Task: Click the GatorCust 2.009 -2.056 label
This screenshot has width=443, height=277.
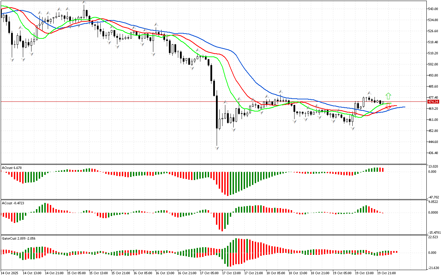Action: (18, 238)
